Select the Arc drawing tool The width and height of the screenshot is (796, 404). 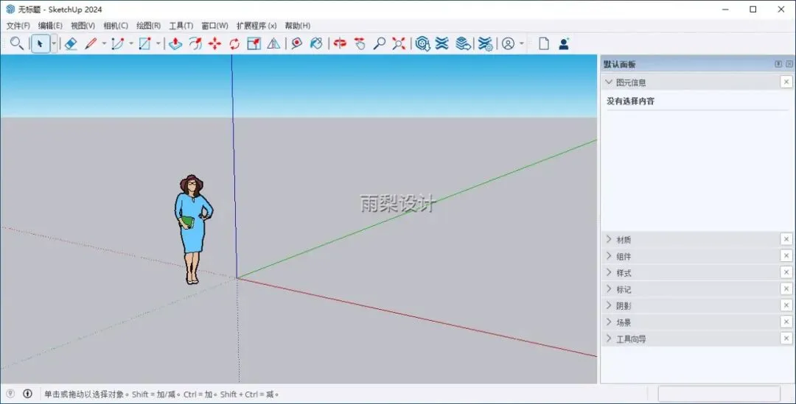tap(118, 43)
